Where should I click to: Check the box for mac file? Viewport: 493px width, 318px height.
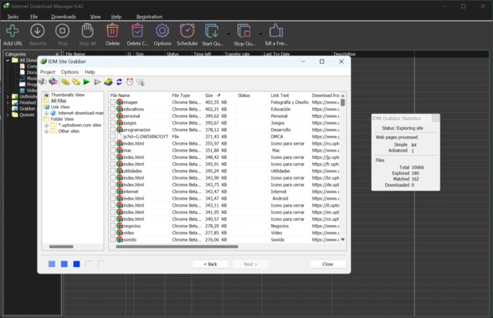coord(113,150)
